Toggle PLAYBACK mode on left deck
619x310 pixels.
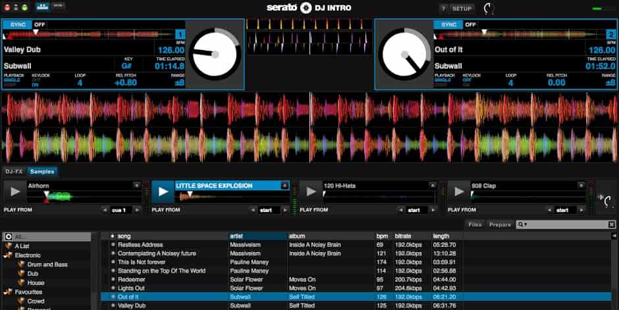pos(14,80)
